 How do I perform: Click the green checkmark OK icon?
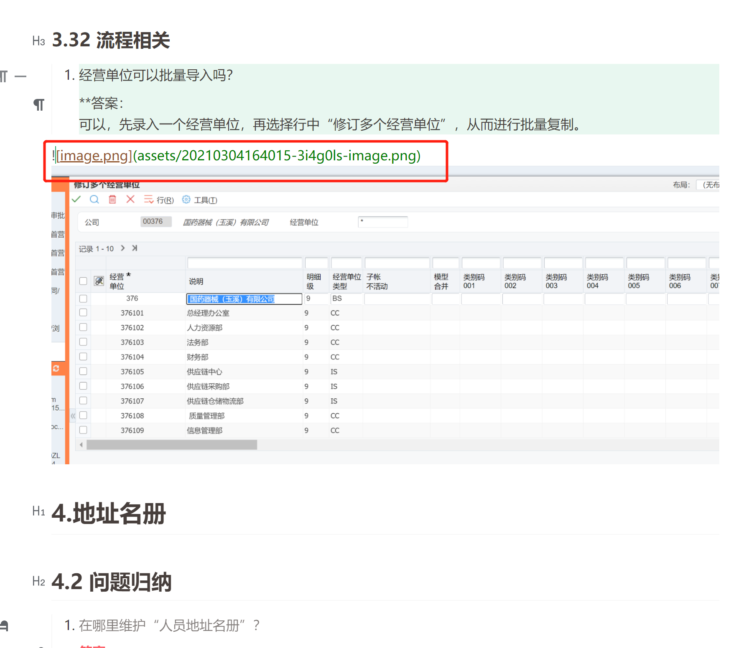coord(76,200)
